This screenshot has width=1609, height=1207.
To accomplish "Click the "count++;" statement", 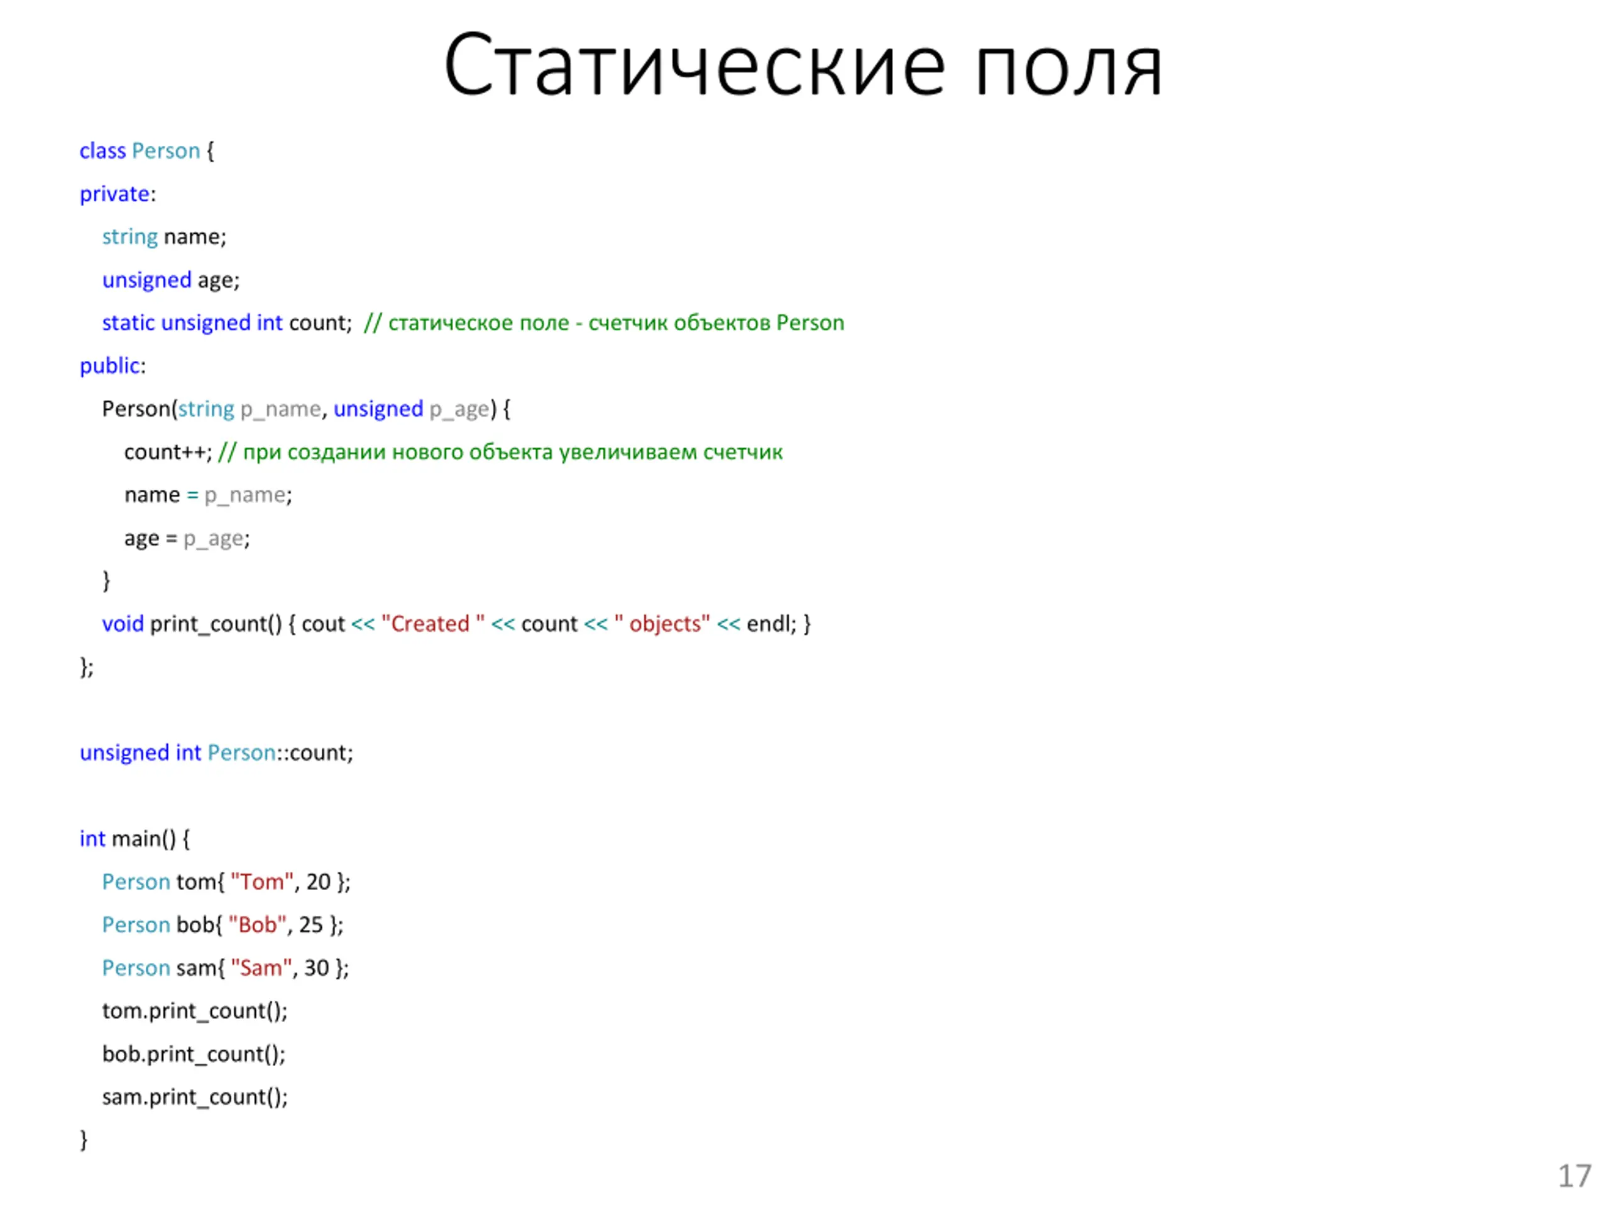I will click(167, 452).
